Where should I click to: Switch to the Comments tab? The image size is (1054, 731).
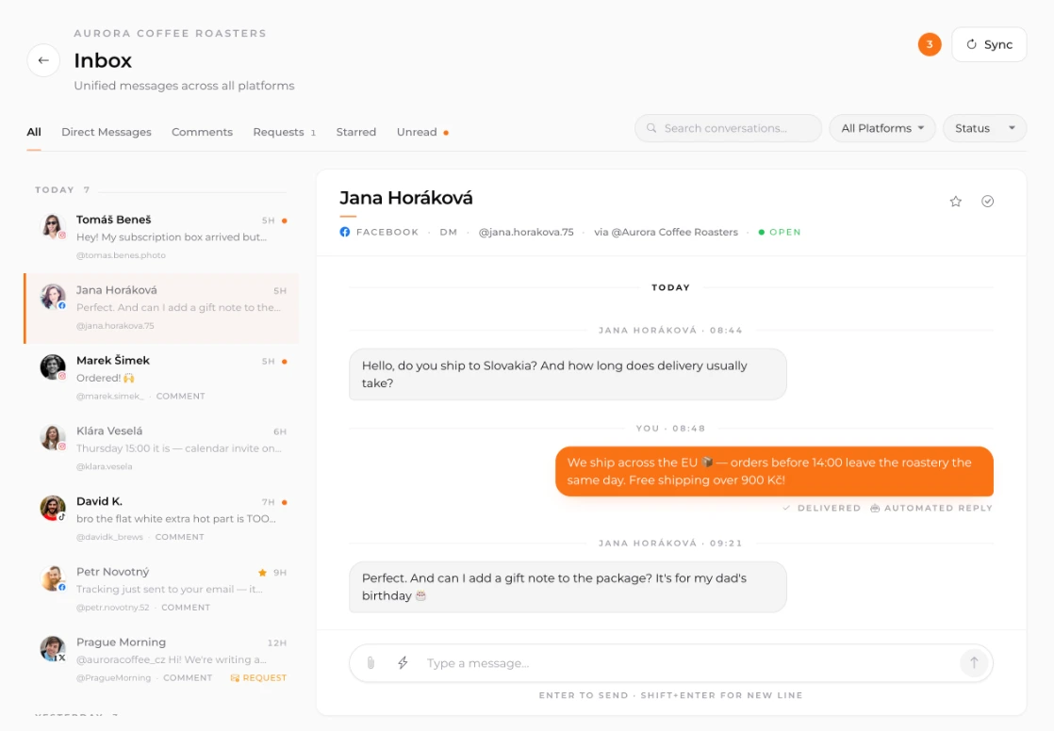202,132
